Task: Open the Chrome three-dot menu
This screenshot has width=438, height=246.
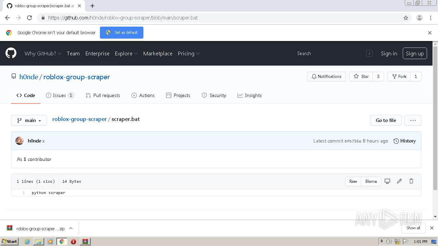Action: (x=430, y=18)
